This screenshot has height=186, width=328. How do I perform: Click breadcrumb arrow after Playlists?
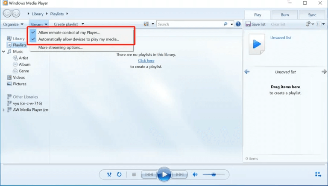67,14
